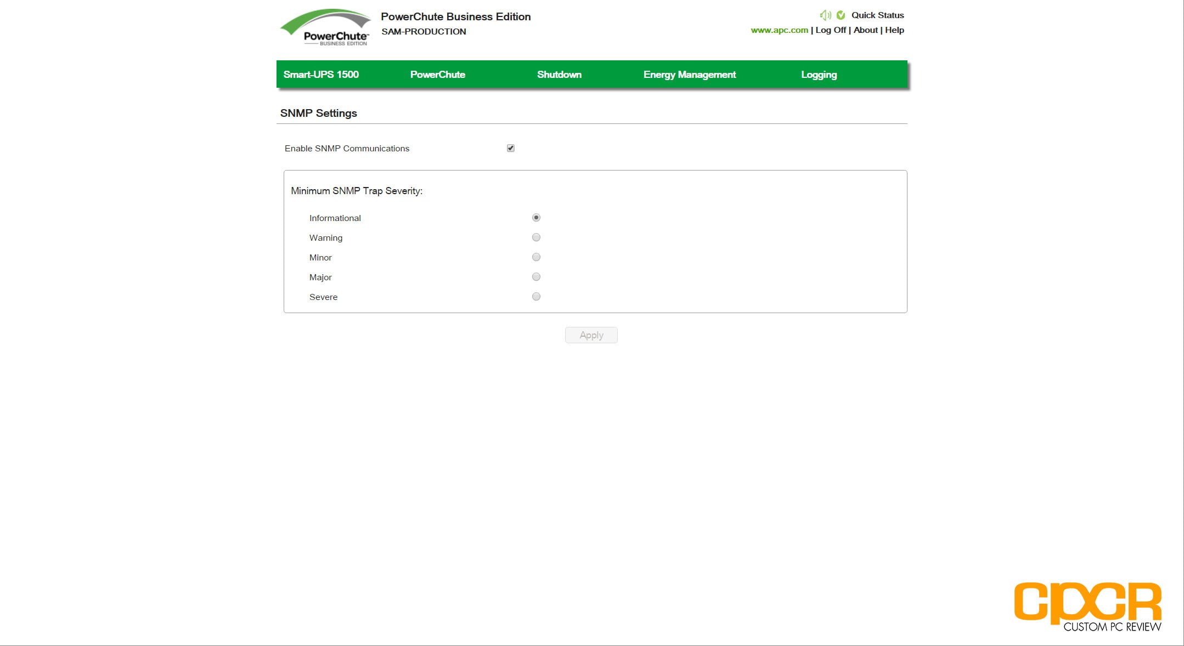The height and width of the screenshot is (646, 1184).
Task: Open the Energy Management menu
Action: pos(689,75)
